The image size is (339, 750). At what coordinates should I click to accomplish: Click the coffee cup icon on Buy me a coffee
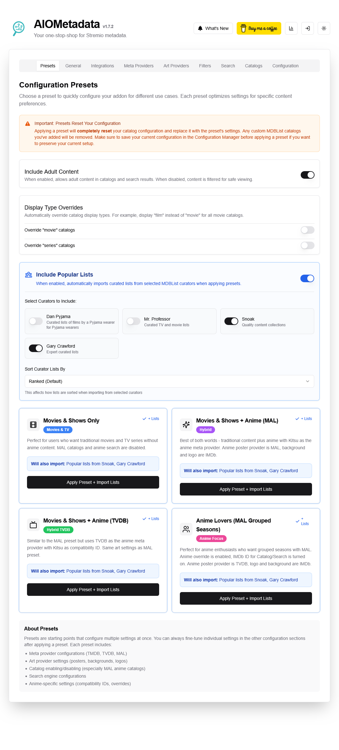243,28
